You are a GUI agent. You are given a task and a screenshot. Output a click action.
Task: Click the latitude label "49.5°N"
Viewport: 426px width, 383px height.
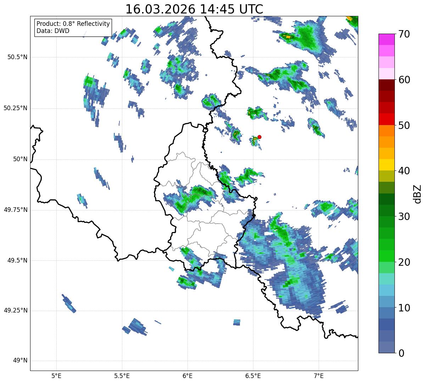pos(17,260)
